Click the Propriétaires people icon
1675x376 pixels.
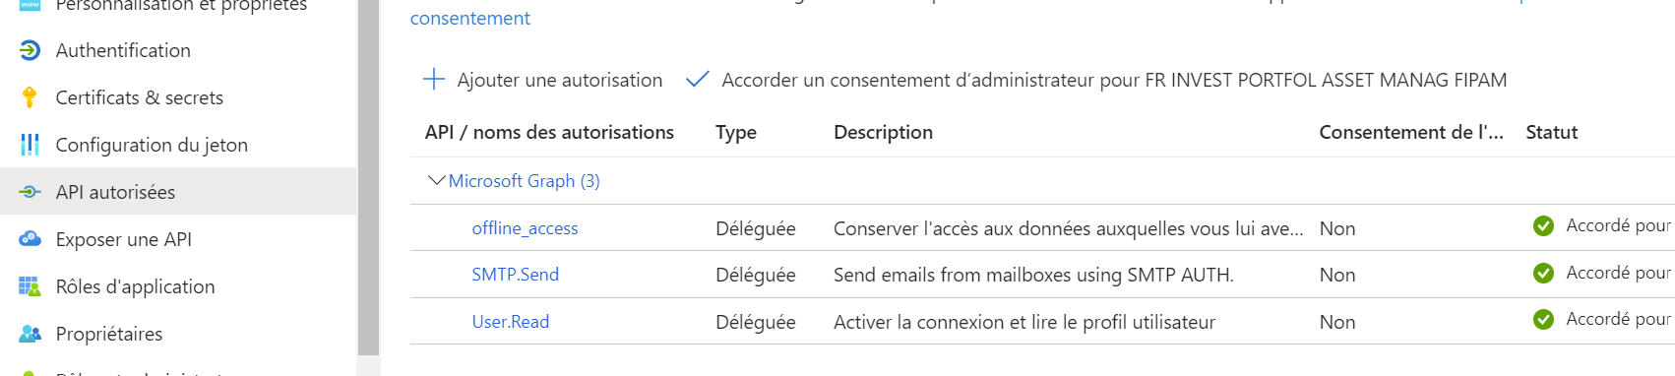tap(30, 334)
